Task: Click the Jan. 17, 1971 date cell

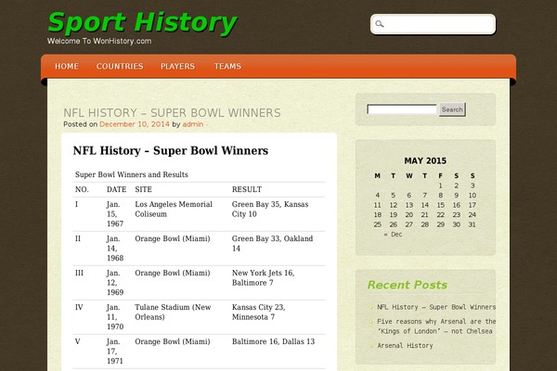Action: 115,352
